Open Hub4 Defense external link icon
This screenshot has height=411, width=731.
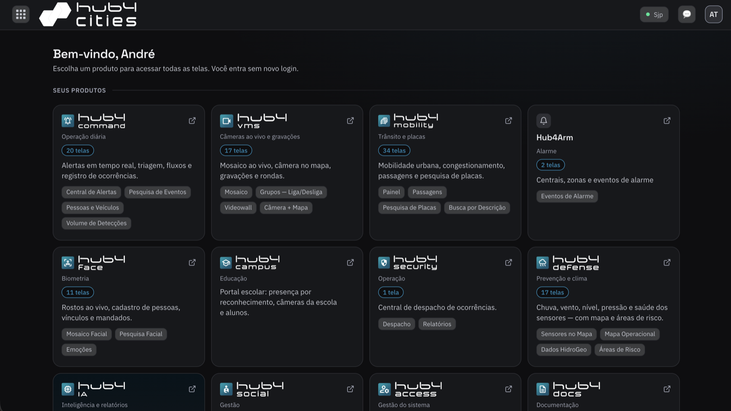click(x=667, y=263)
